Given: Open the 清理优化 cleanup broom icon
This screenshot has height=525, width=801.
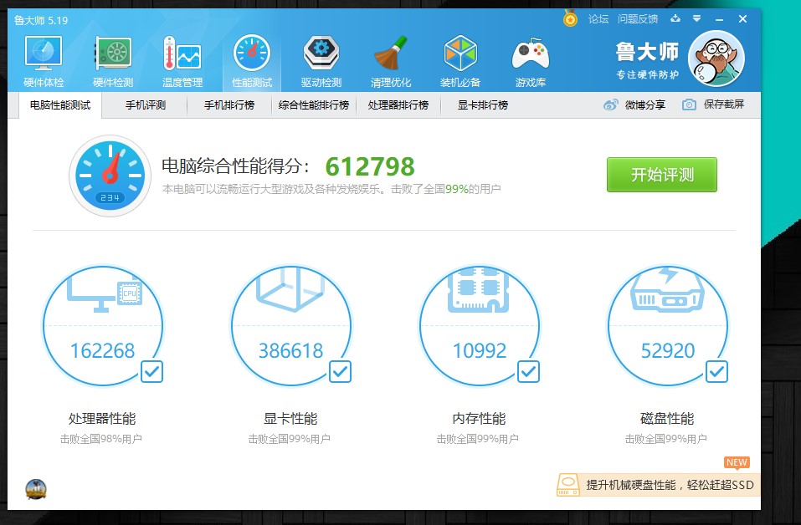Looking at the screenshot, I should point(391,61).
